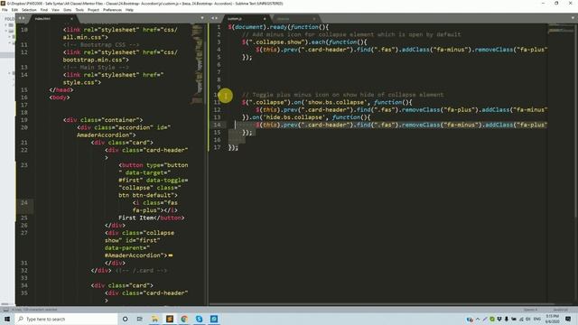Expand folded code marker after #AmaderAccordion
The image size is (578, 325).
point(171,255)
